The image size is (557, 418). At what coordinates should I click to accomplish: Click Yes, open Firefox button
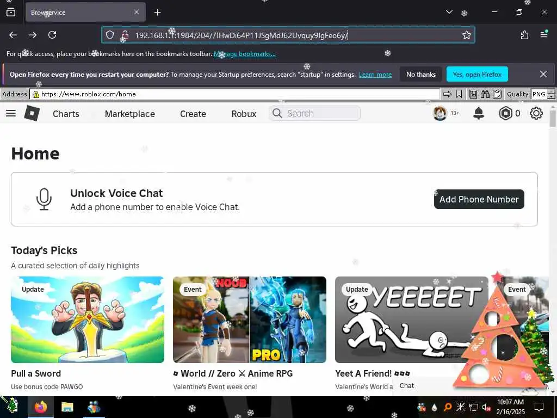477,74
